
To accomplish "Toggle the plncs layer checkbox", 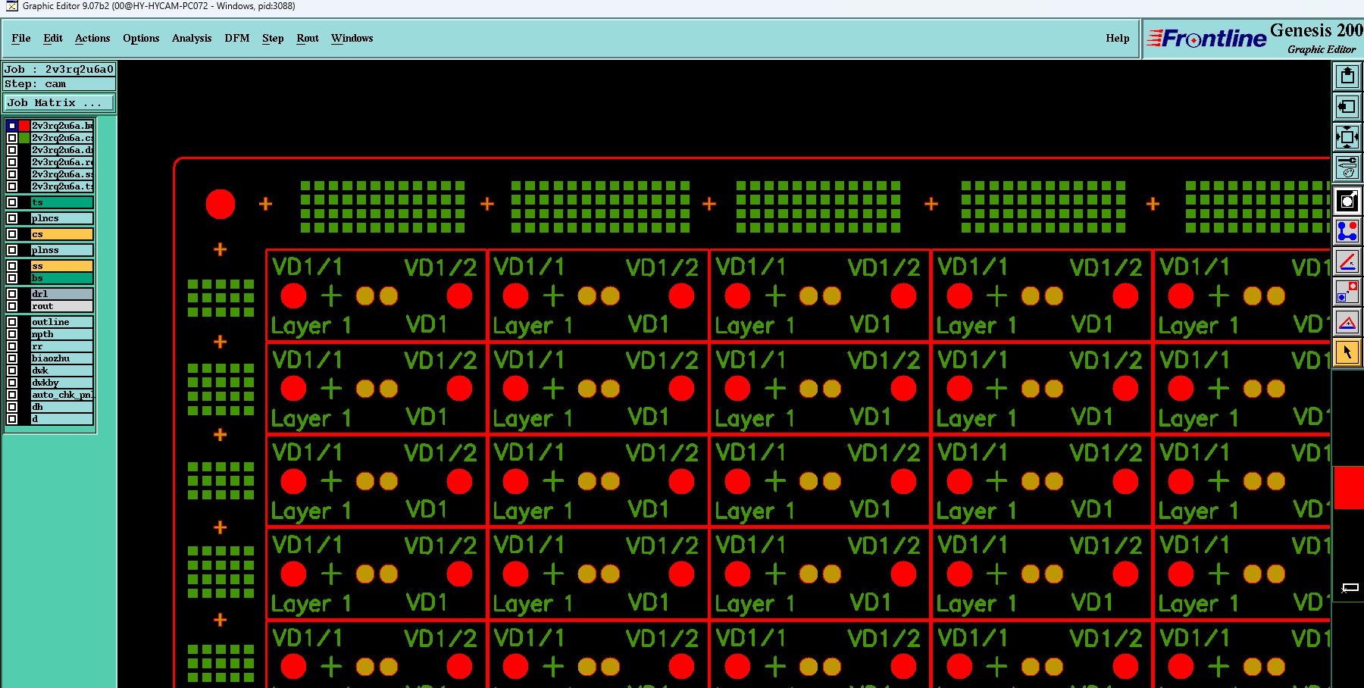I will pos(12,218).
